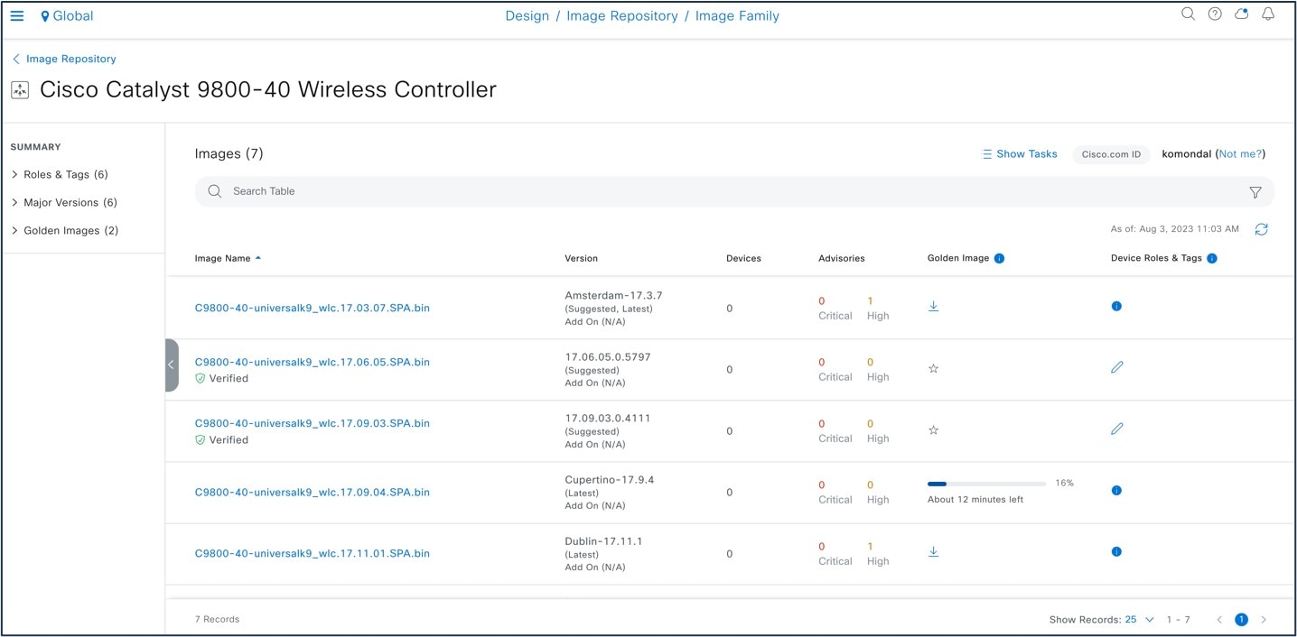The width and height of the screenshot is (1297, 637).
Task: Click 17.06.05.0.5797 version text
Action: [608, 357]
